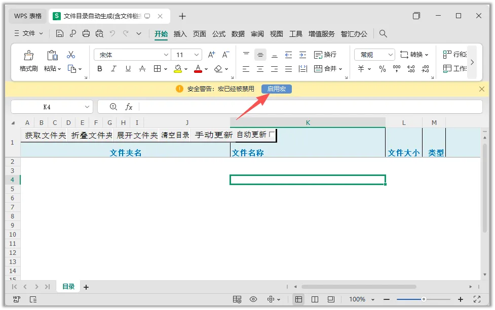Switch to normal view in status bar

[298, 299]
